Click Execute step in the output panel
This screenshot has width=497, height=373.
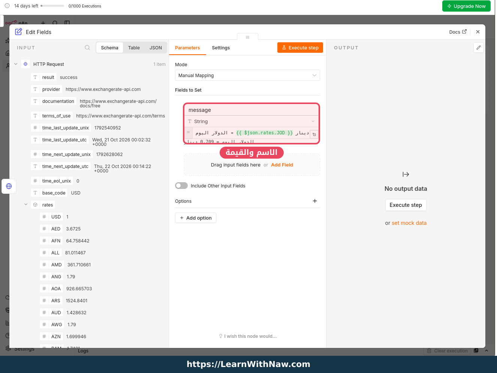(x=406, y=205)
